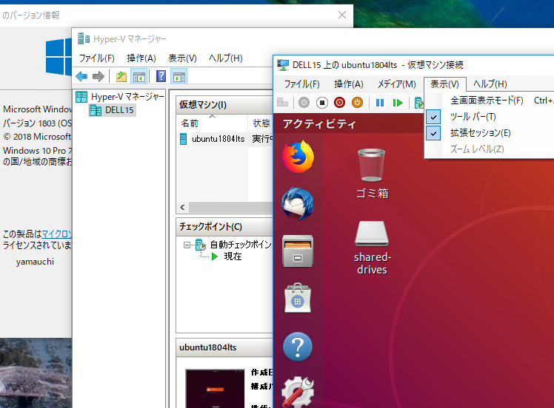Click the チェックポイント(C) panel header
The height and width of the screenshot is (408, 554).
pos(224,227)
